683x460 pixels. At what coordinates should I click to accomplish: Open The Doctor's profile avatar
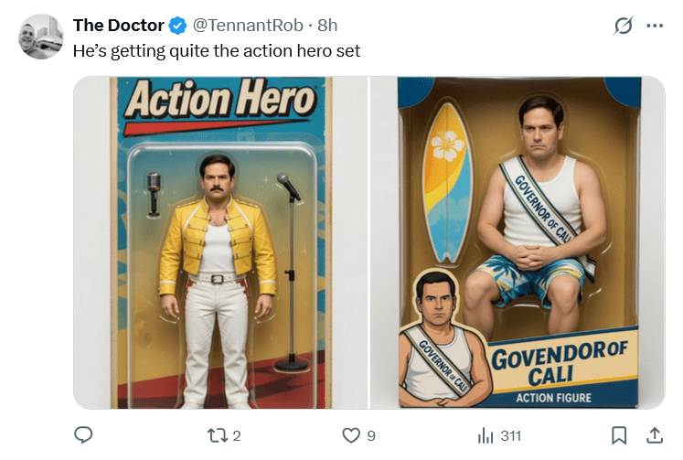coord(41,37)
